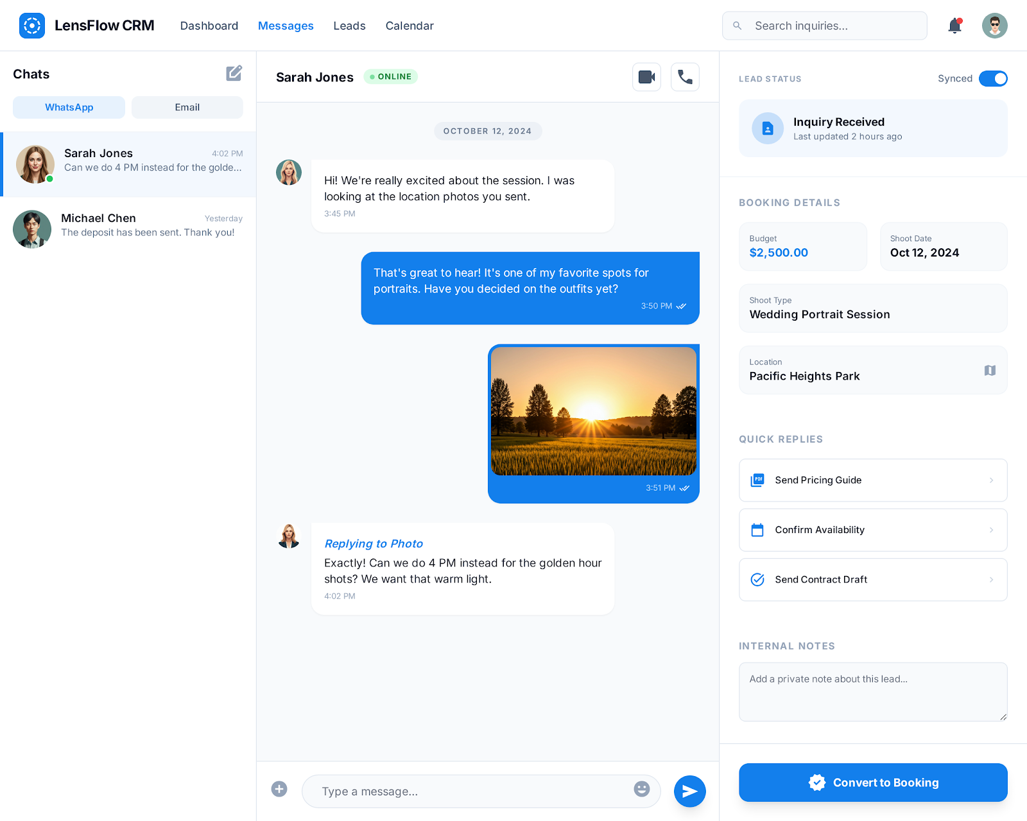Open the sunset field photo

coord(593,411)
